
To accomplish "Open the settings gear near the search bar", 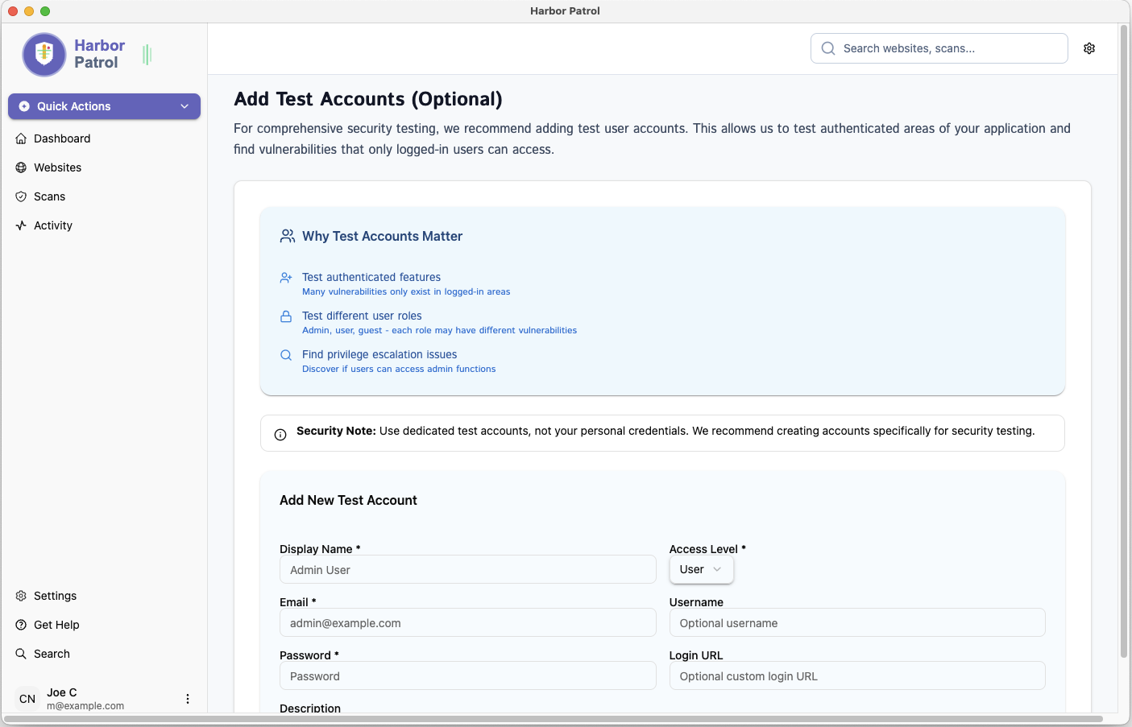I will [1089, 48].
